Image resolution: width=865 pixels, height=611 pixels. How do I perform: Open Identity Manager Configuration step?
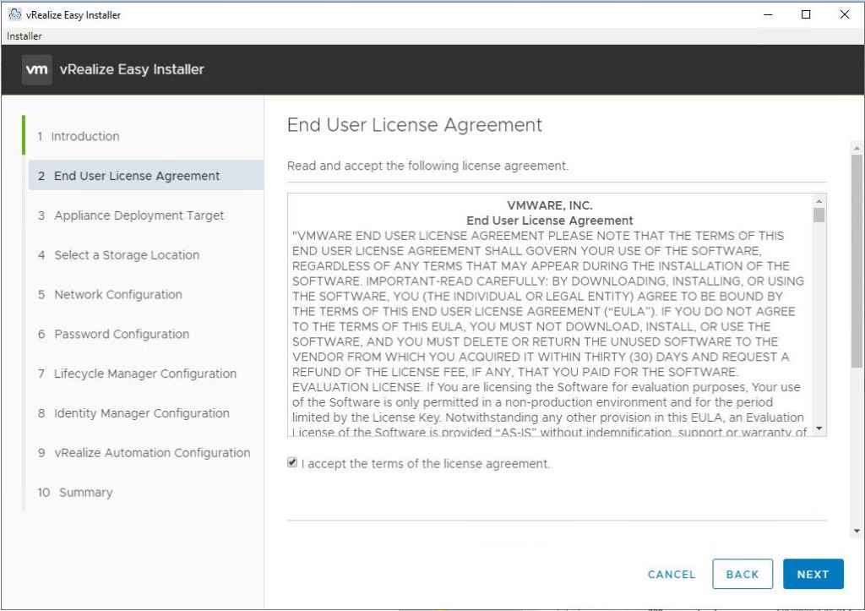(x=141, y=413)
